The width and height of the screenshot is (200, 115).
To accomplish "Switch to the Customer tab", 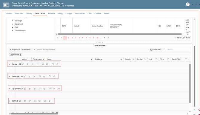I will coord(8,13).
